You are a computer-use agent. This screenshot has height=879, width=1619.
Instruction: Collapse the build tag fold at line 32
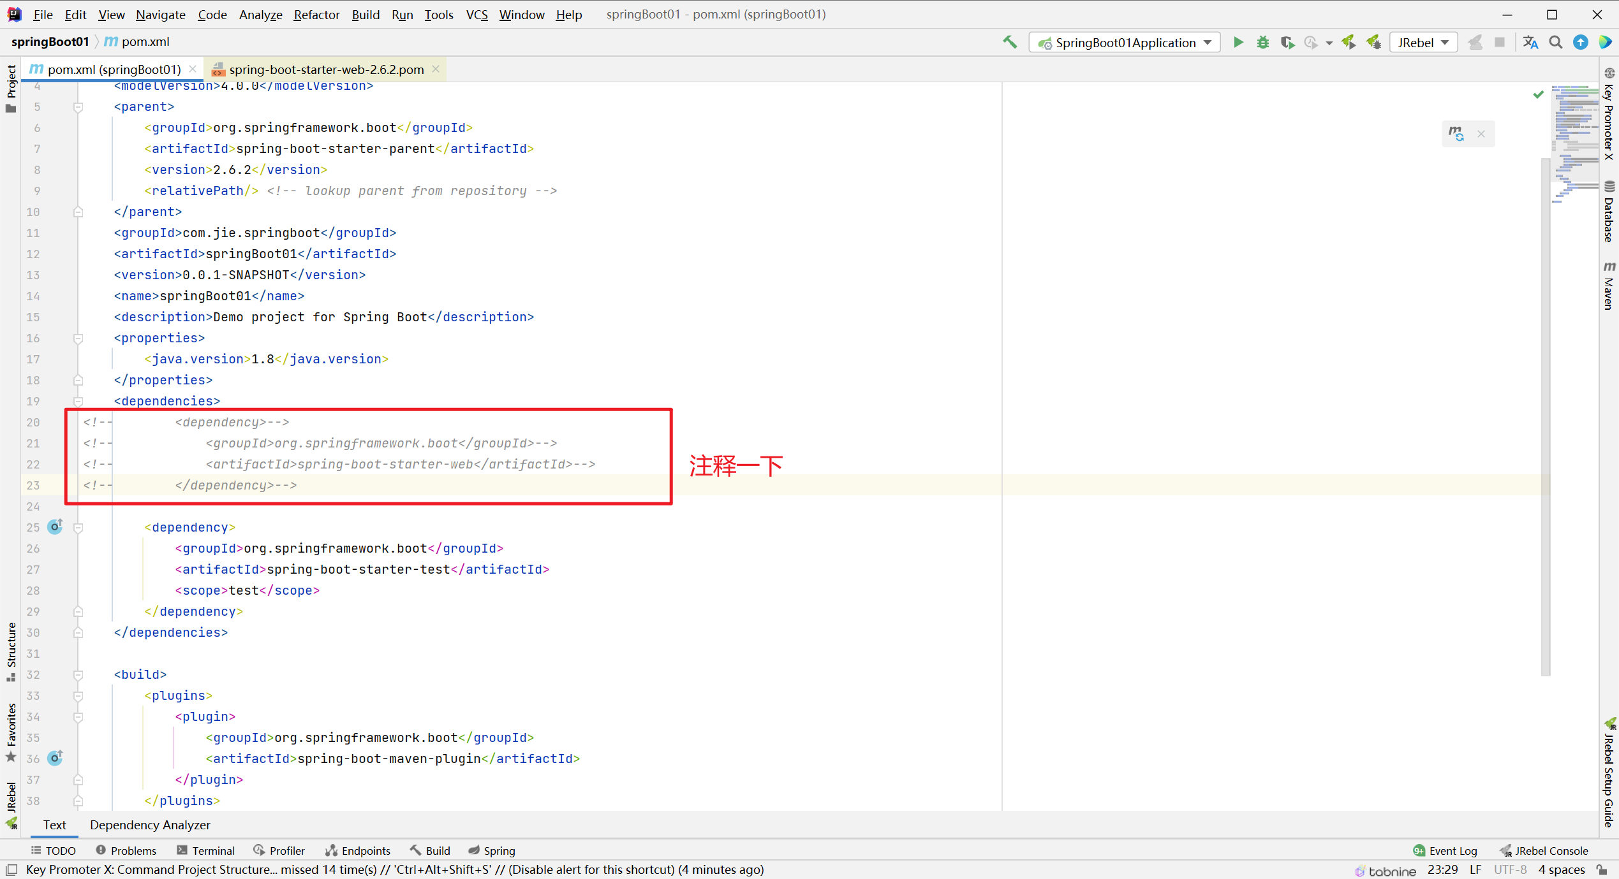78,675
